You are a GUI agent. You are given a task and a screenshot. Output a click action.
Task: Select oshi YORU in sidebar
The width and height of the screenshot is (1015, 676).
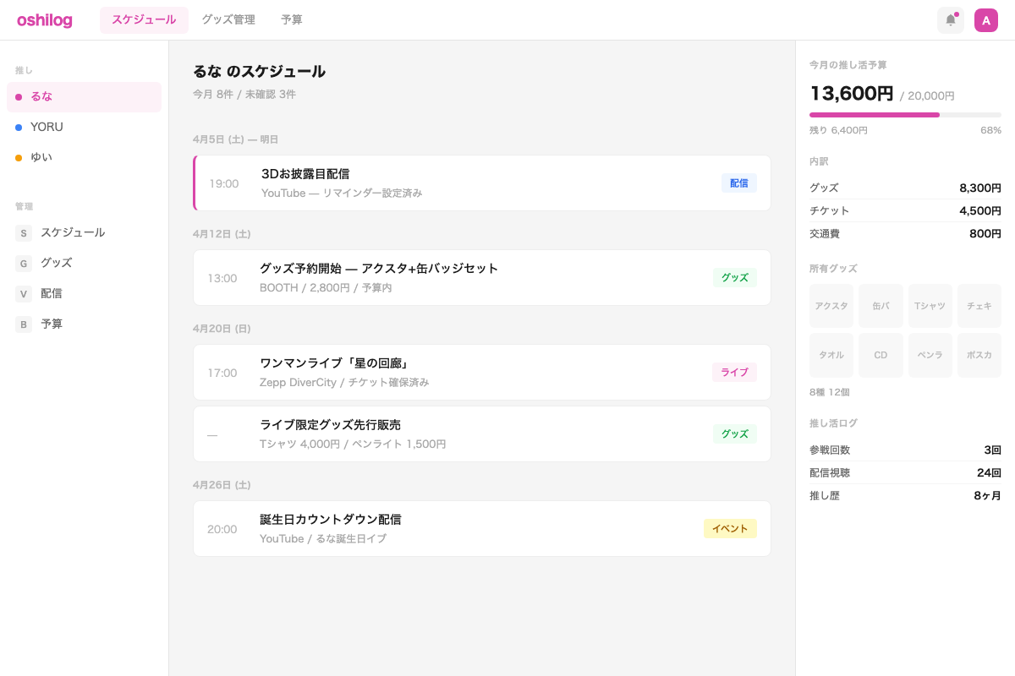(47, 127)
